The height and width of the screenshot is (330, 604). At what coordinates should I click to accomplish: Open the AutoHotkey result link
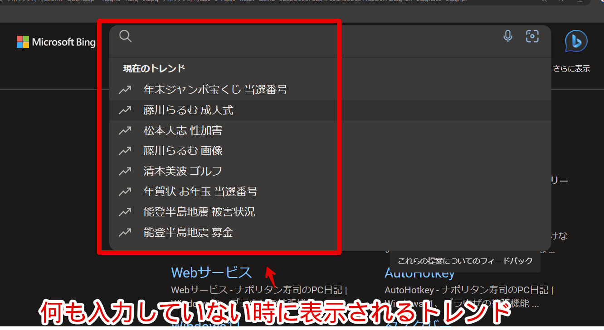(419, 273)
